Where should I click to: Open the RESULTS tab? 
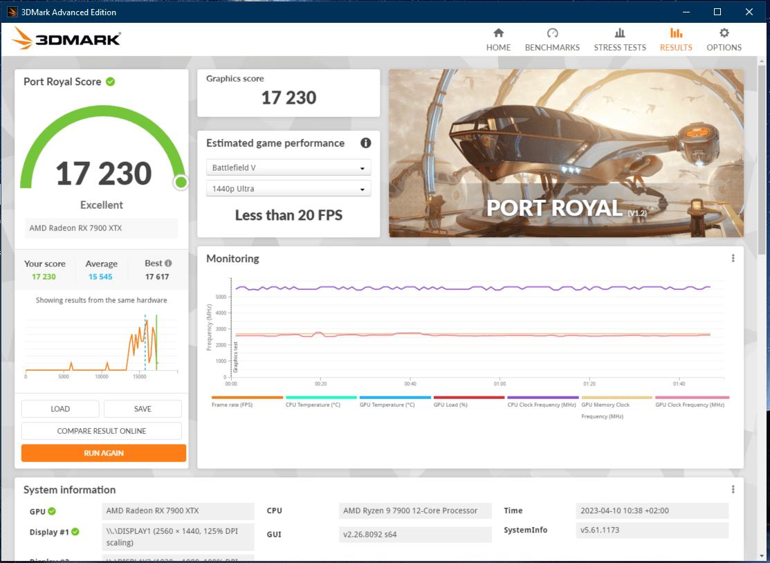coord(676,39)
